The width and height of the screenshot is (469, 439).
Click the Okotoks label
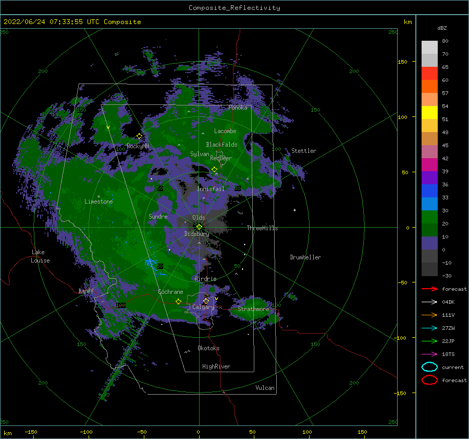pyautogui.click(x=208, y=348)
